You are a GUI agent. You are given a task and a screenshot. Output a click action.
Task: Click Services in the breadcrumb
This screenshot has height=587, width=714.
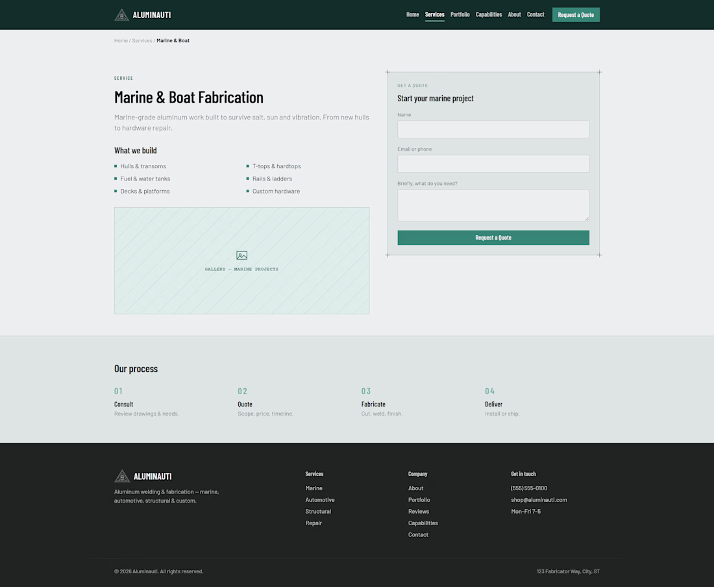[142, 40]
